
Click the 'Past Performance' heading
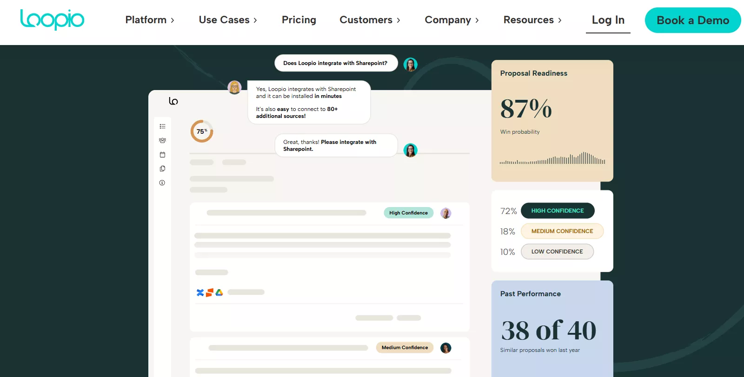click(531, 294)
